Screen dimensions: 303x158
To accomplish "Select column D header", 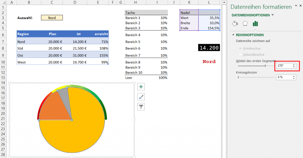I will (x=75, y=2).
